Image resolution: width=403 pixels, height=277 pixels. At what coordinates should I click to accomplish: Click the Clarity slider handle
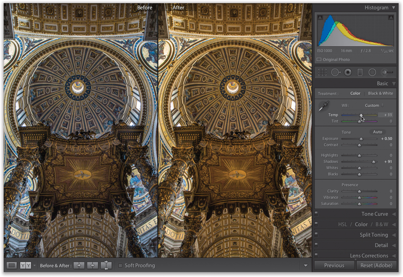pos(359,191)
